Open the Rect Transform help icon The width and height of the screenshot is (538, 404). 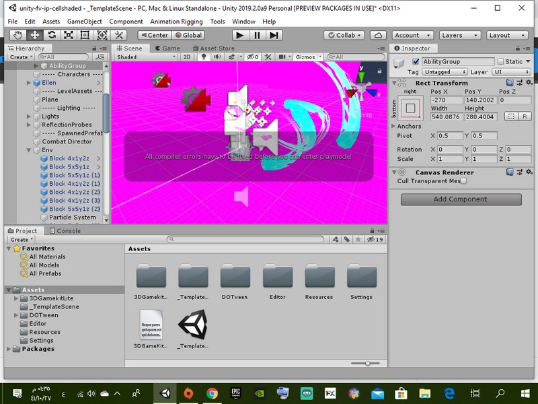coord(510,82)
